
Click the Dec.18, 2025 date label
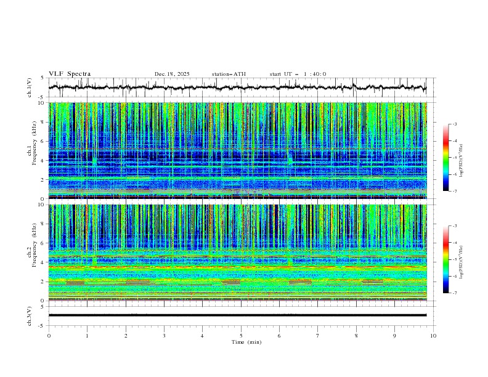172,74
